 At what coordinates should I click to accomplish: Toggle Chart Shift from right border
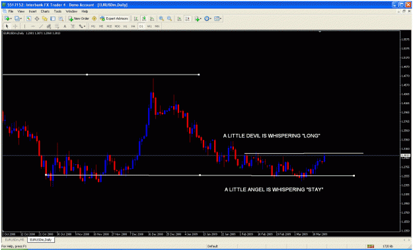tap(188, 18)
